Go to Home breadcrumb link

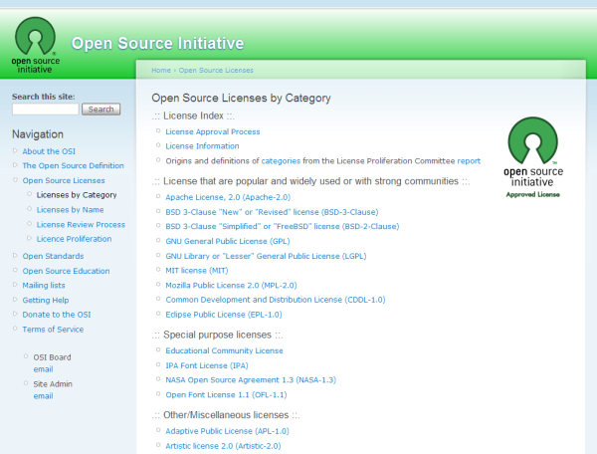tap(160, 71)
